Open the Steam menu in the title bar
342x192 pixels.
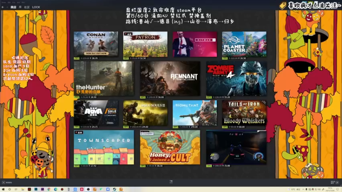click(4, 3)
